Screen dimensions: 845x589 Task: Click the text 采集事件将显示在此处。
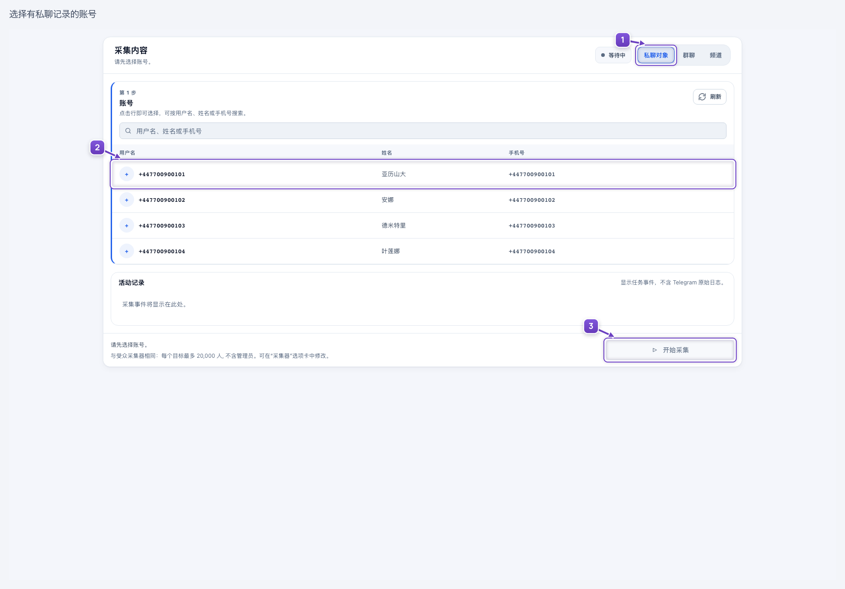pos(154,305)
